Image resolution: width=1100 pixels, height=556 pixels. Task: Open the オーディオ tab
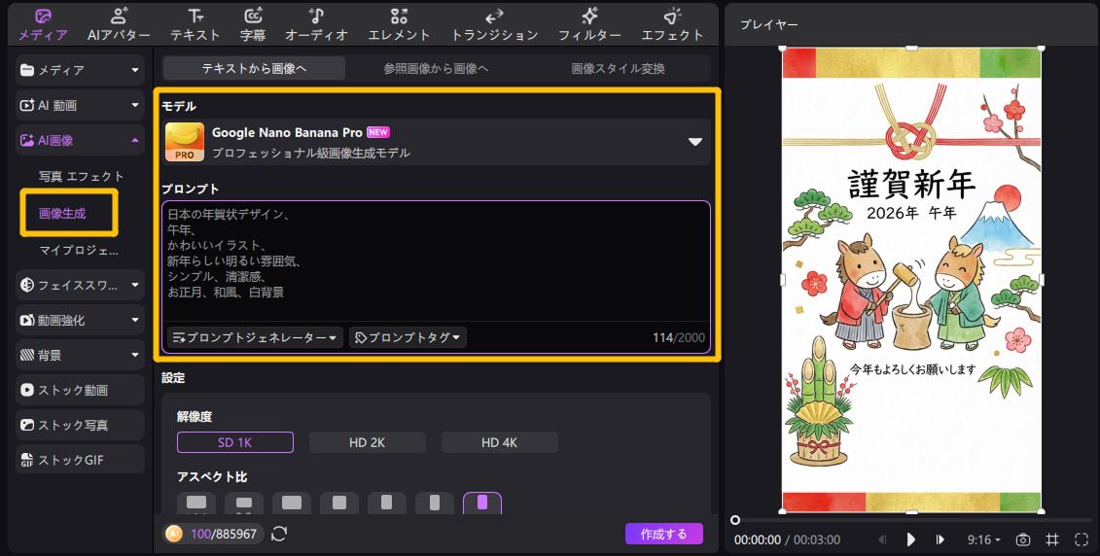click(316, 24)
